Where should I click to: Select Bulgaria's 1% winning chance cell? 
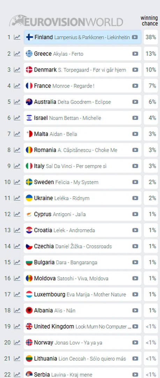click(x=151, y=262)
